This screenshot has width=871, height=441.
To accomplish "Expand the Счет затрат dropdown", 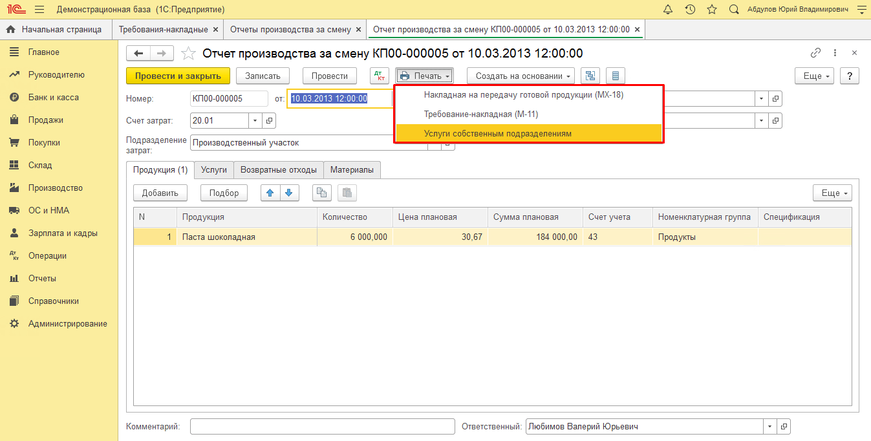I will click(x=255, y=120).
